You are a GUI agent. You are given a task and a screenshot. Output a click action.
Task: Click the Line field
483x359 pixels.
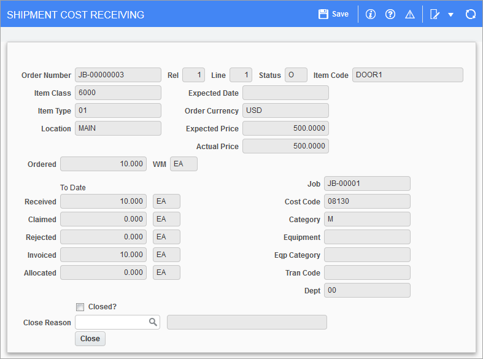click(x=241, y=75)
